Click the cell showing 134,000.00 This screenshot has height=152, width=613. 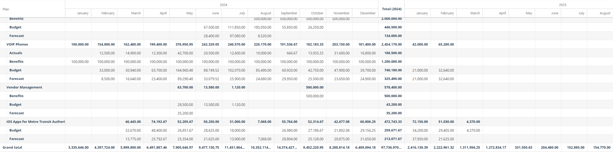pyautogui.click(x=391, y=36)
